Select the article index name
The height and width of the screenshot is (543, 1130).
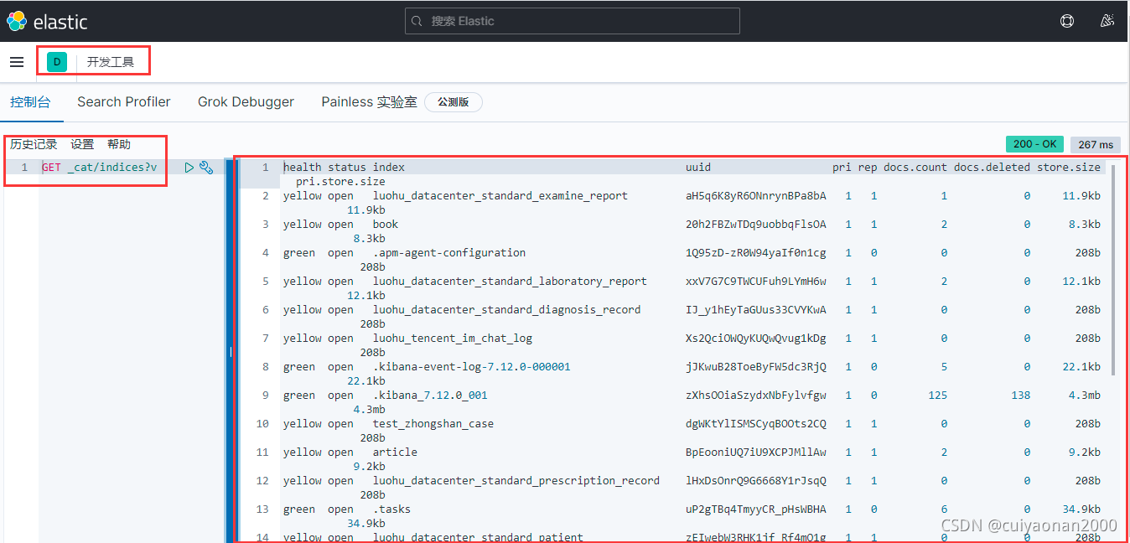[395, 452]
